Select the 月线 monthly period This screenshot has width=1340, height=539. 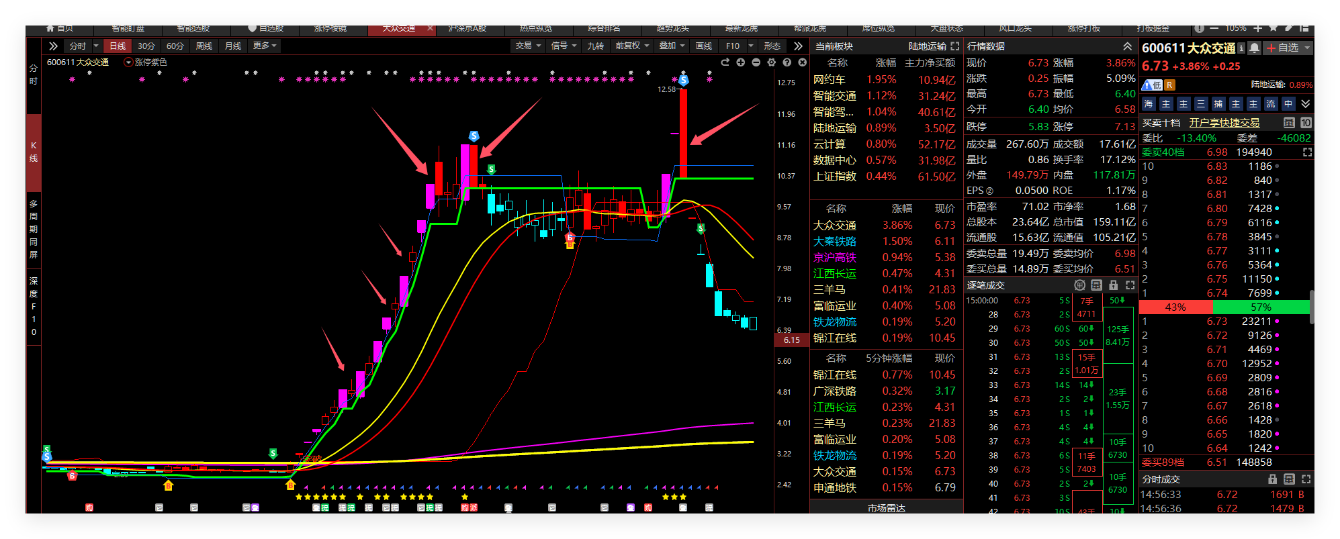point(232,46)
